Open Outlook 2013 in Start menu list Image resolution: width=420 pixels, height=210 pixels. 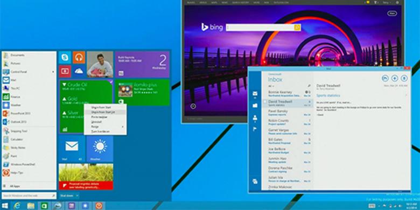[x=29, y=122]
